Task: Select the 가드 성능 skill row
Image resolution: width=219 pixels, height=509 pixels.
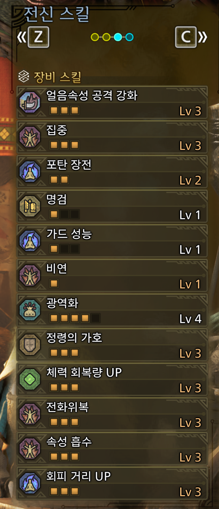Action: pyautogui.click(x=112, y=241)
